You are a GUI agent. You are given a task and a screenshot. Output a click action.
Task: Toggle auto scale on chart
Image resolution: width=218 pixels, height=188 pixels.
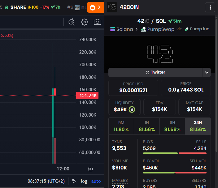tap(96, 181)
